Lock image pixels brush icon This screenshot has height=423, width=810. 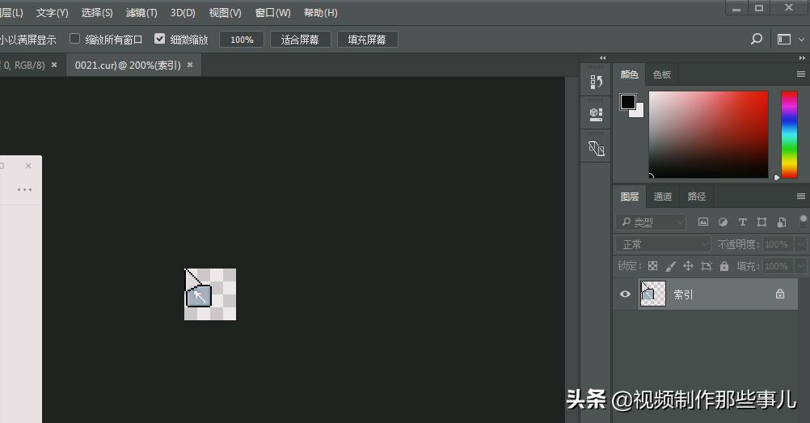pos(670,266)
